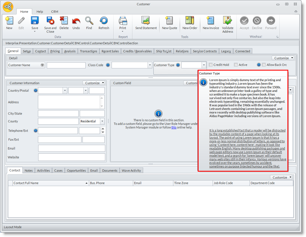The width and height of the screenshot is (306, 237).
Task: Click info icon beside Class Code
Action: click(x=108, y=65)
